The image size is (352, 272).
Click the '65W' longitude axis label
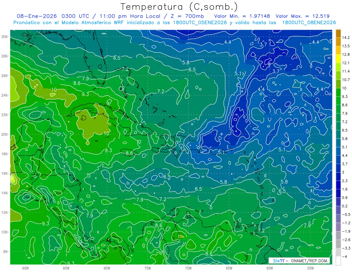[229, 268]
